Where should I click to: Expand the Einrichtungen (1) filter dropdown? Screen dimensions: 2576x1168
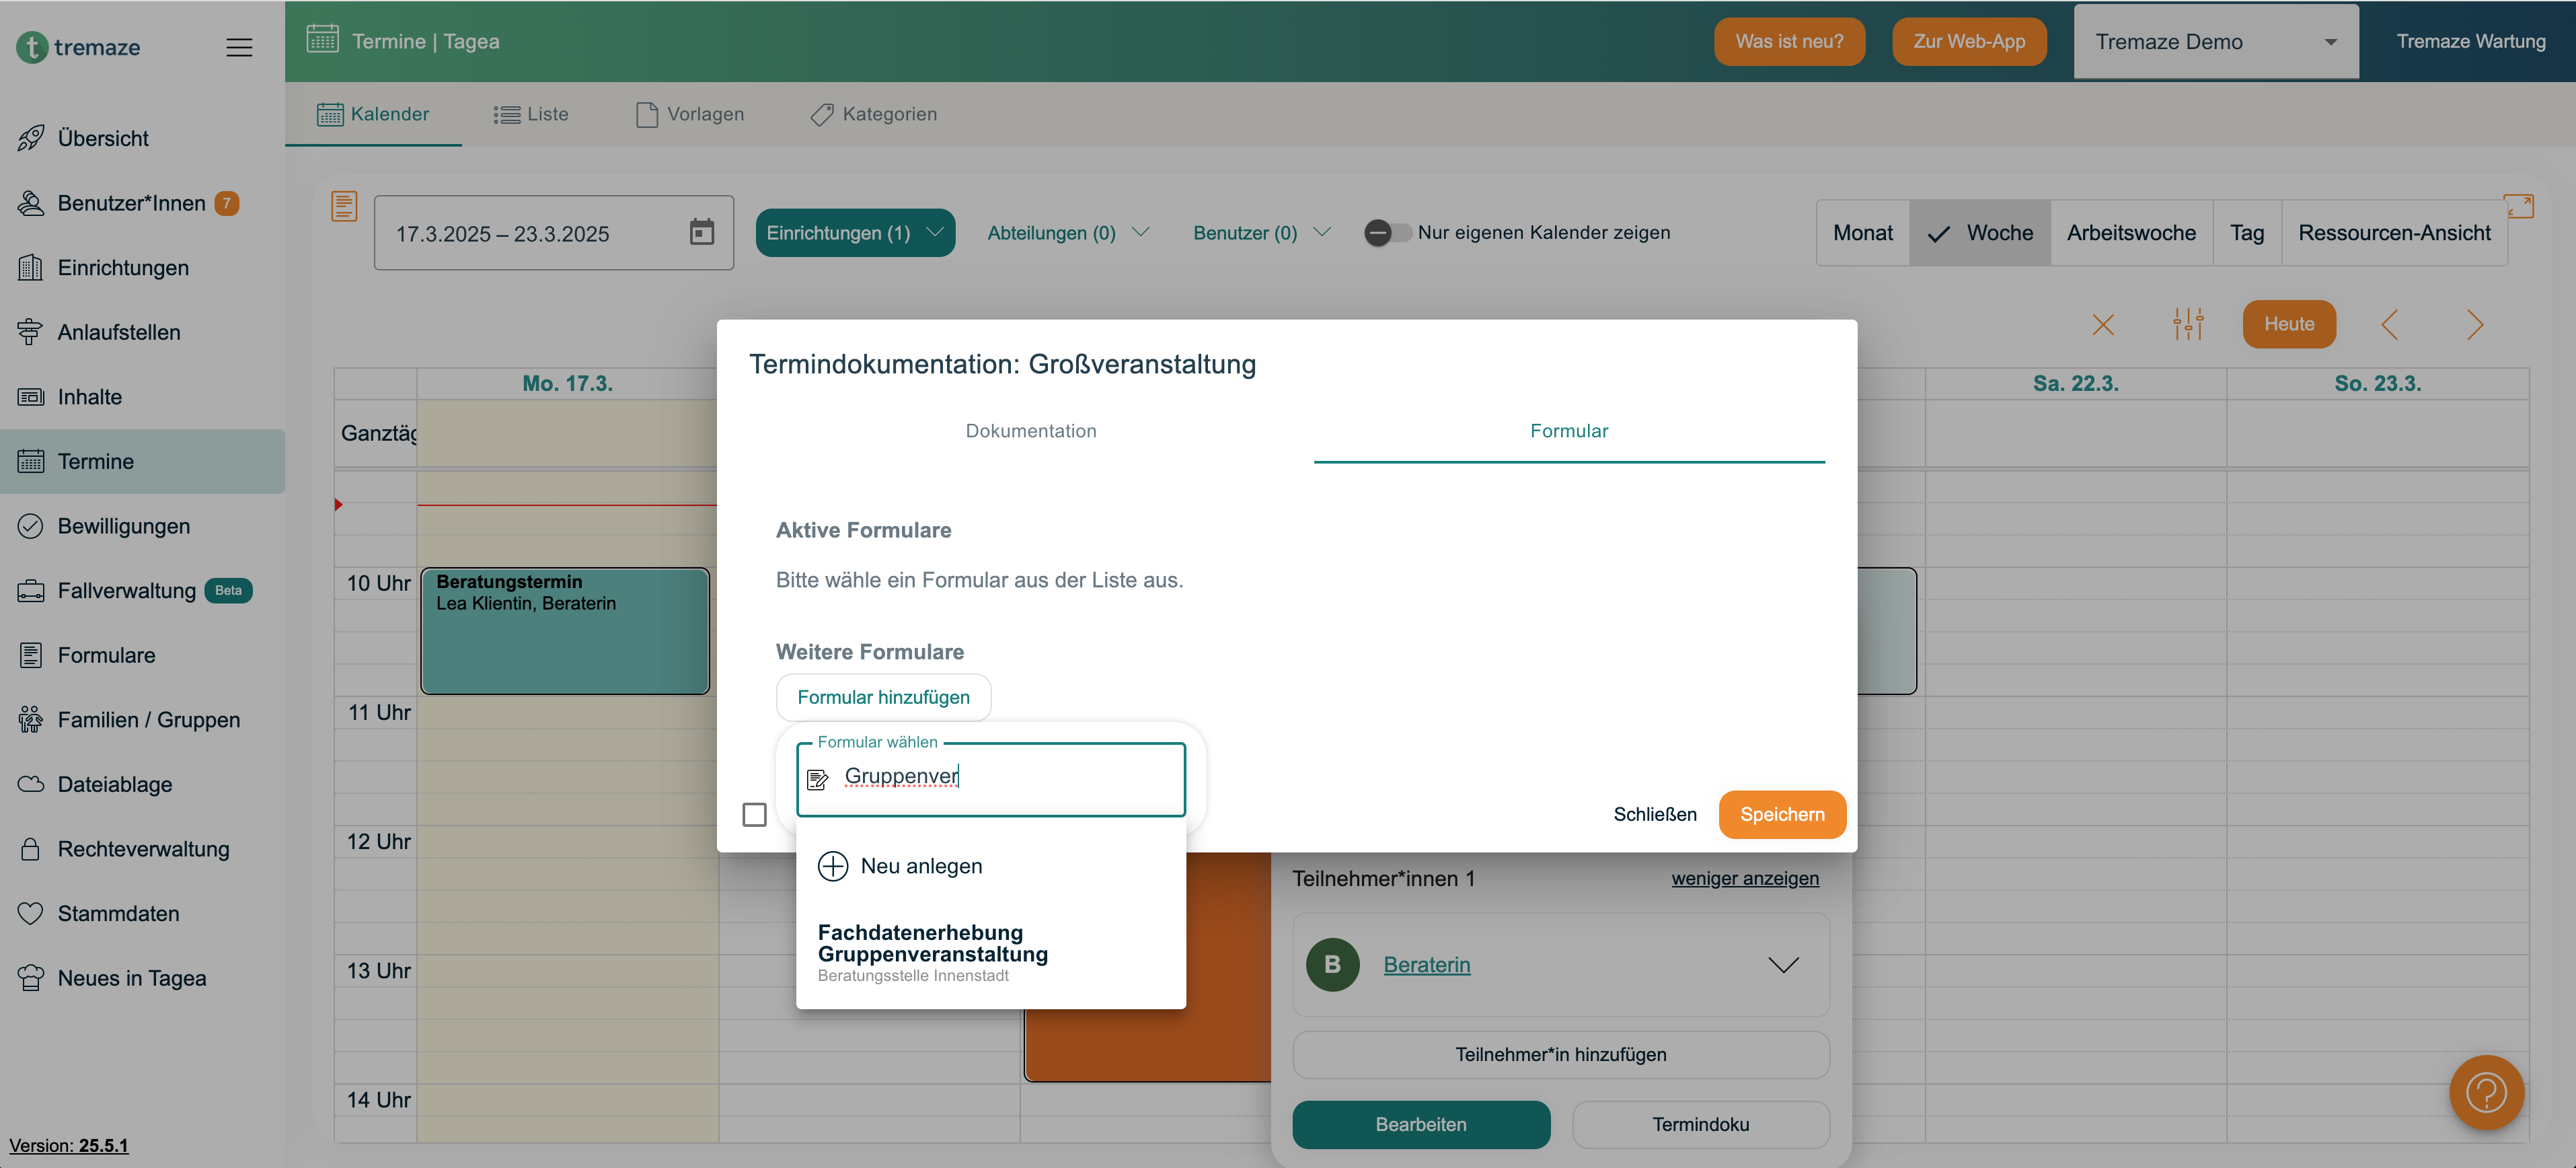pos(855,233)
